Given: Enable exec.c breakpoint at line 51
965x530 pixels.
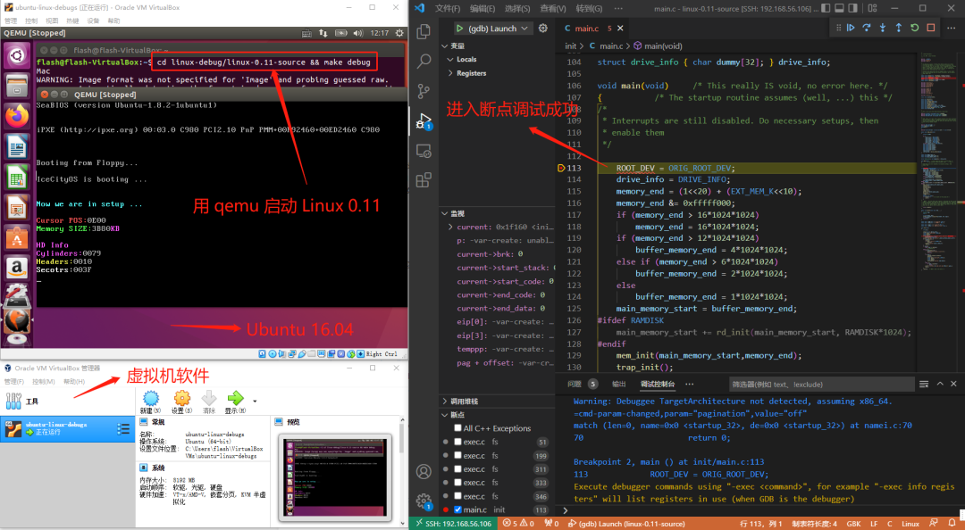Looking at the screenshot, I should (457, 442).
